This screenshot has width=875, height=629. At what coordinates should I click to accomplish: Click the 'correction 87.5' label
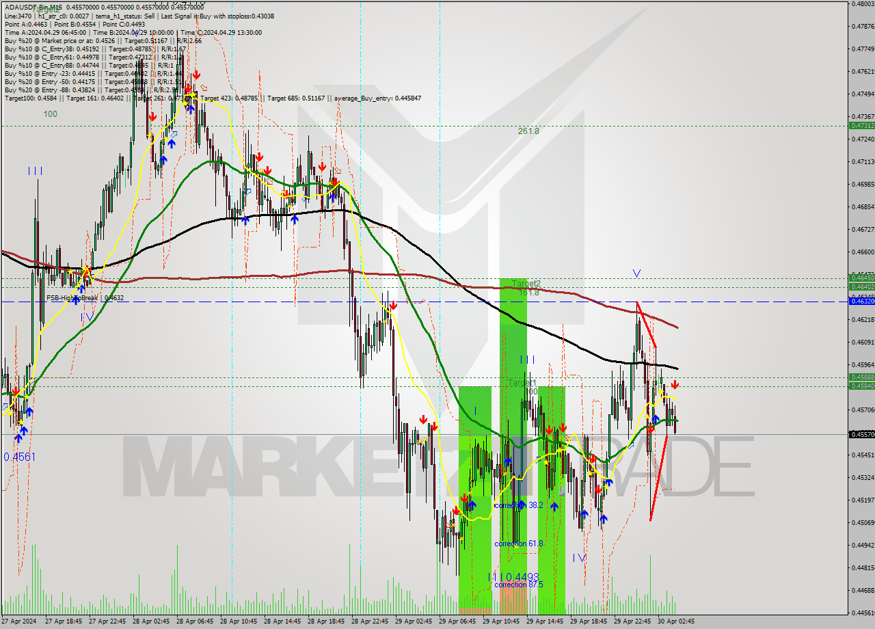(520, 585)
